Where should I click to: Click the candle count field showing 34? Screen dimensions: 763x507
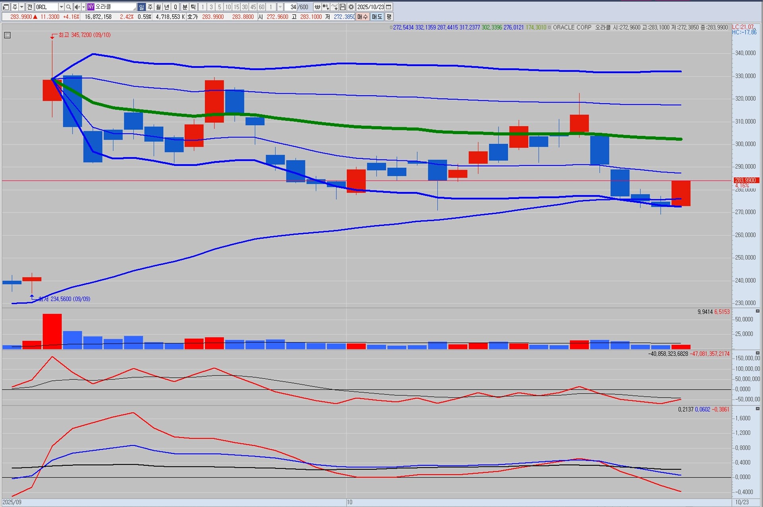point(291,7)
